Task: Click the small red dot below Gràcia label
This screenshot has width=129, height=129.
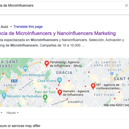Action: pyautogui.click(x=69, y=81)
